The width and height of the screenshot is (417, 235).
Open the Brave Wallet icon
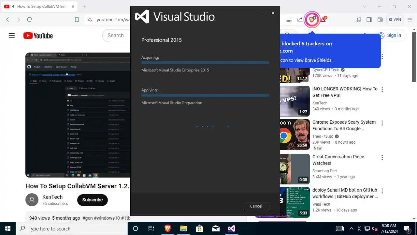click(x=380, y=20)
